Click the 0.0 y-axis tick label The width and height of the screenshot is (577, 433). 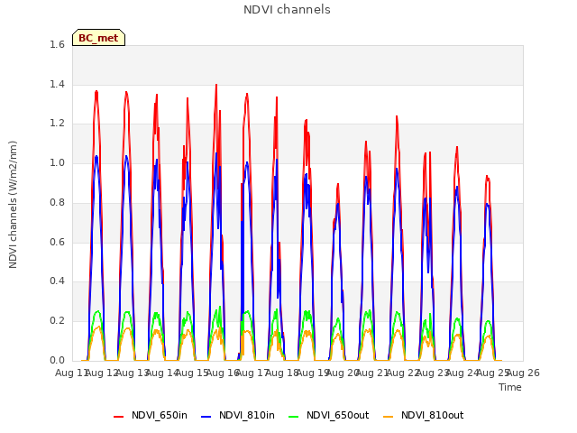pos(57,360)
